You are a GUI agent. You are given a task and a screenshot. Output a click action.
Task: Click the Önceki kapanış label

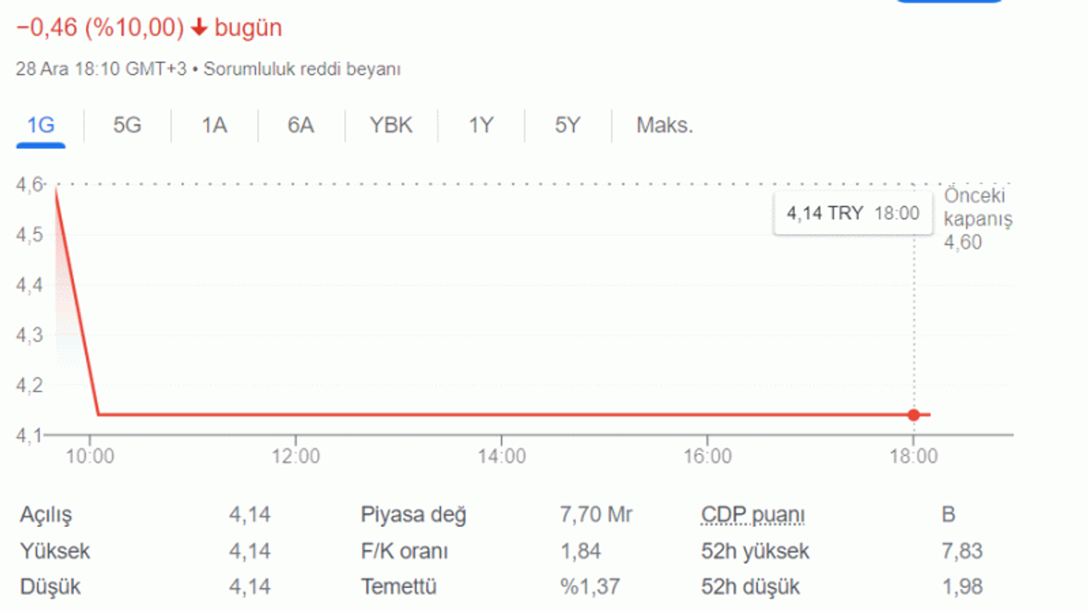[x=977, y=207]
